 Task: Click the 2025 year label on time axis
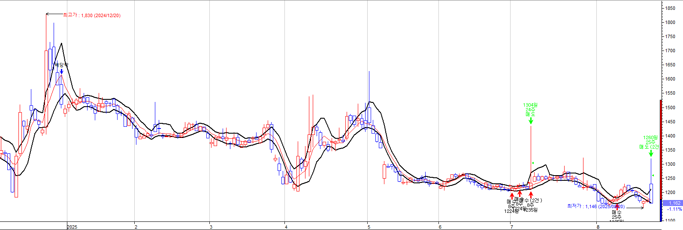[x=72, y=227]
